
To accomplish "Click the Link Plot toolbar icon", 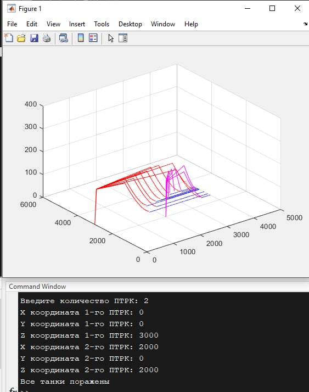I will [64, 38].
